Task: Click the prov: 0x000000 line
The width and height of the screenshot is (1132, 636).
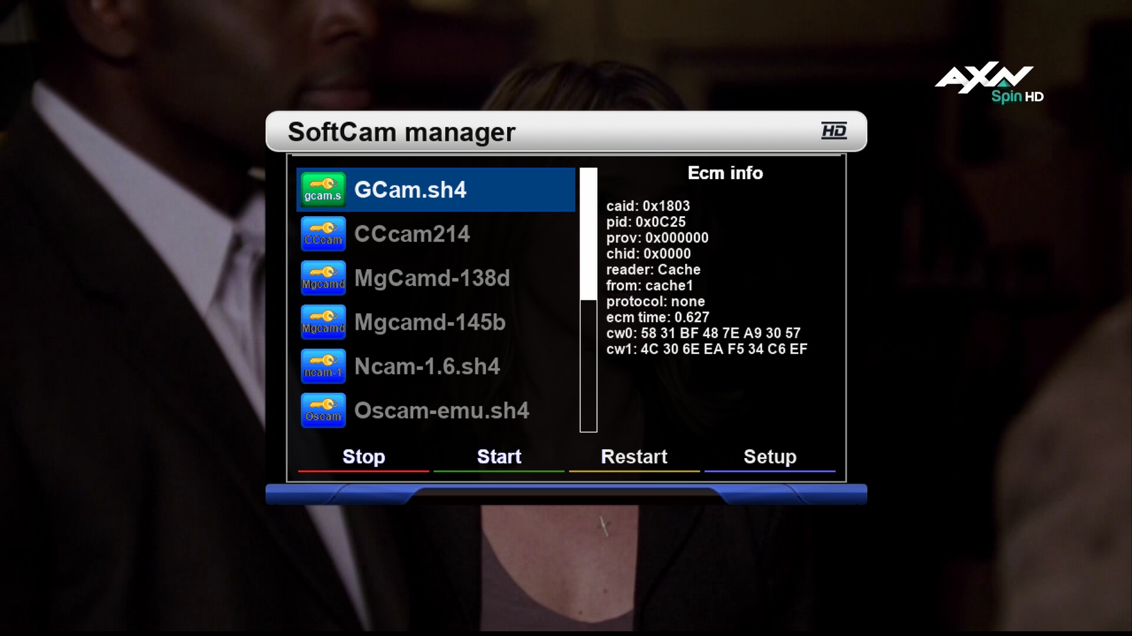Action: click(657, 238)
